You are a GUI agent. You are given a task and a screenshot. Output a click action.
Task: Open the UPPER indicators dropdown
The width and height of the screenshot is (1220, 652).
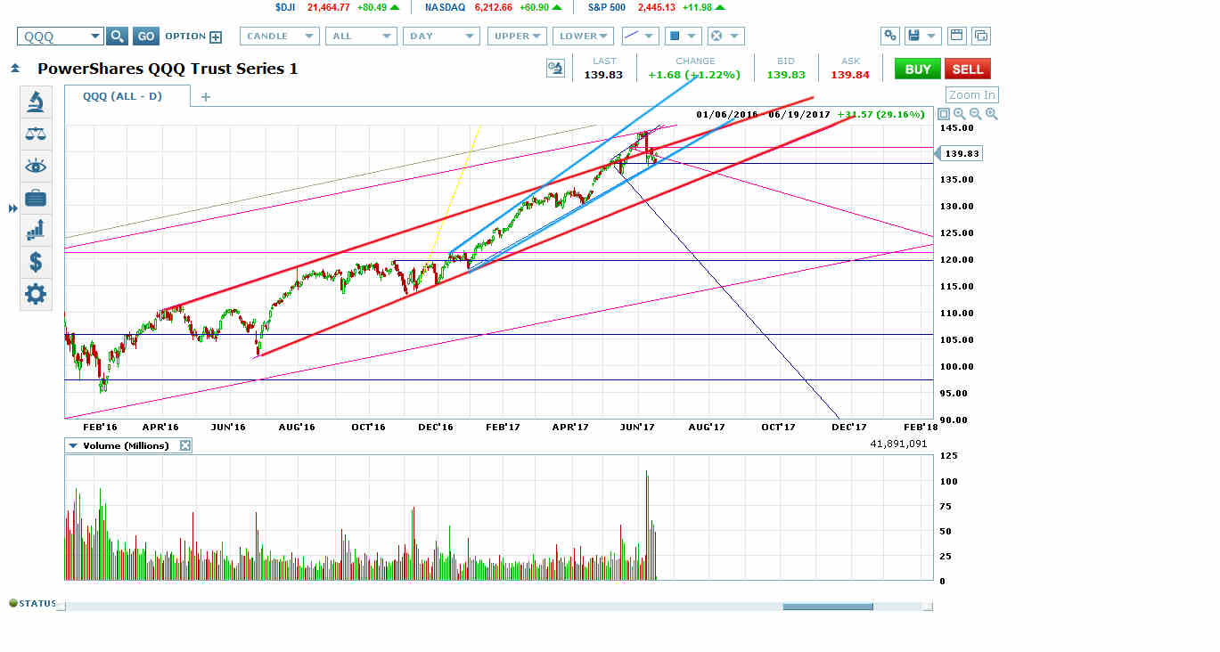click(517, 36)
